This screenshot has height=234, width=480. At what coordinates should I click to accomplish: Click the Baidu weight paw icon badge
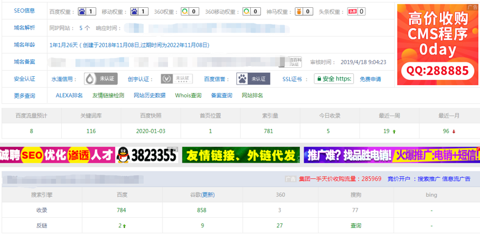(x=87, y=11)
